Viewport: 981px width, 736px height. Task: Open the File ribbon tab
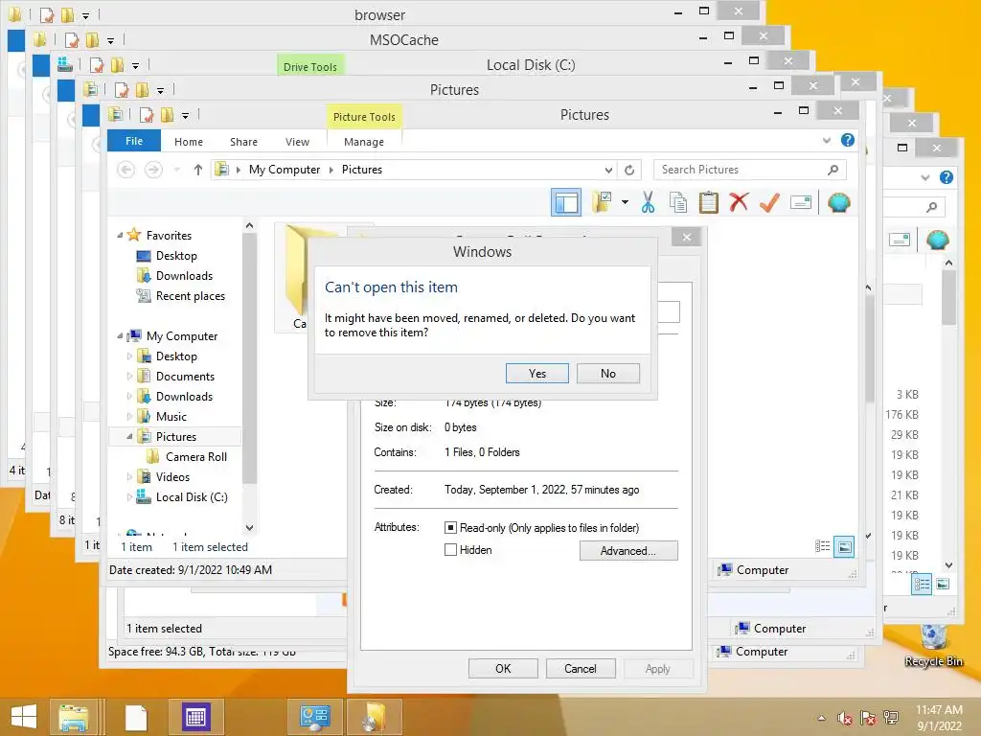pos(134,141)
